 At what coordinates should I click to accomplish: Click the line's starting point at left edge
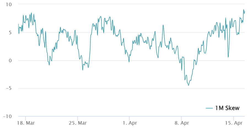[x=18, y=24]
